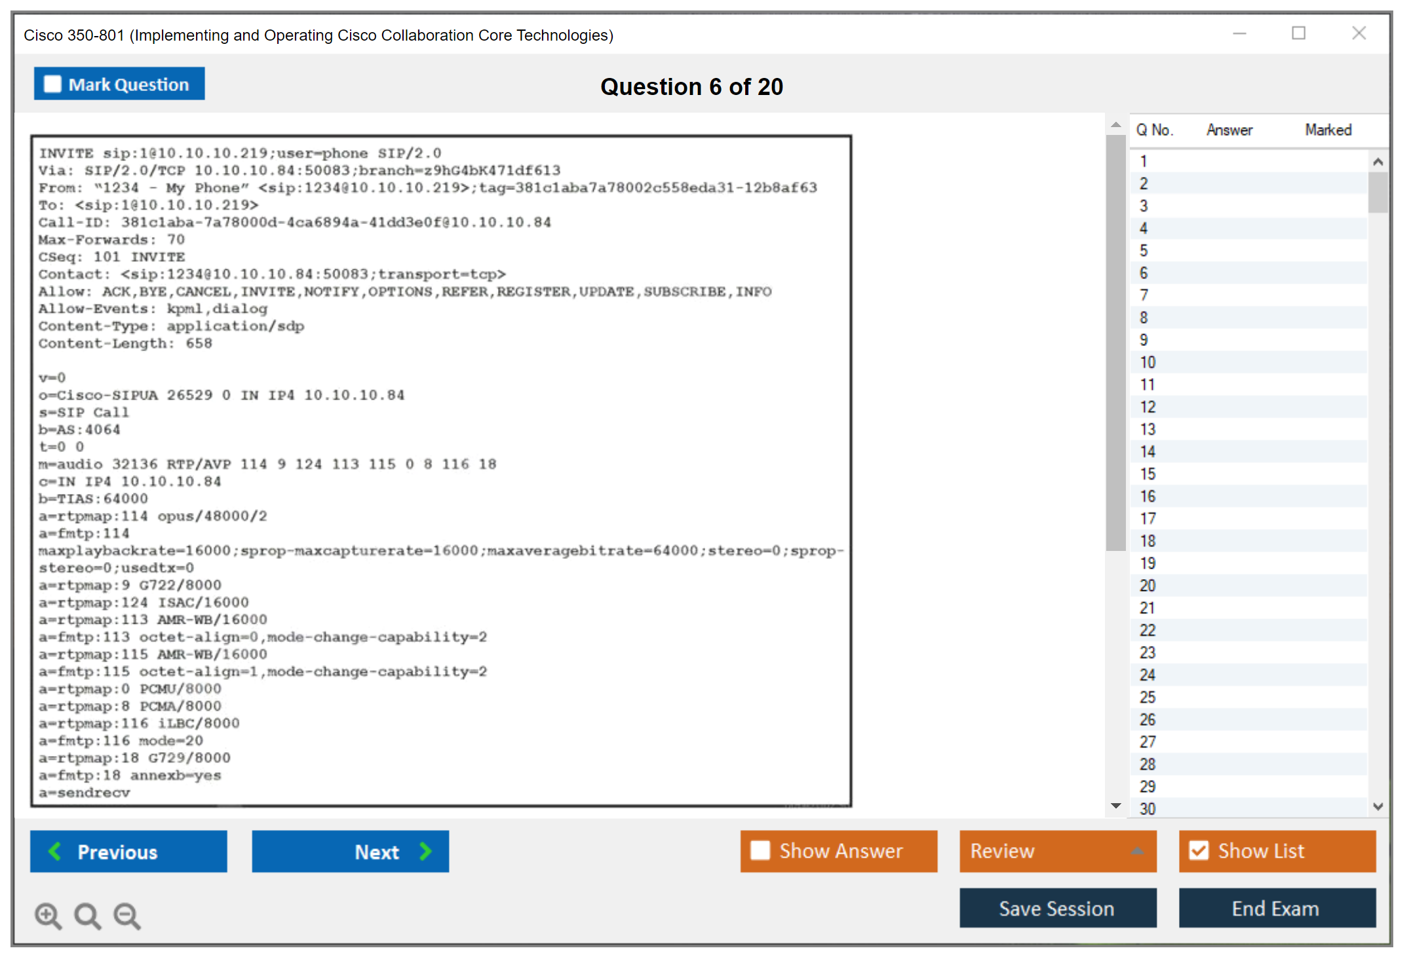Click the Marked column header
Image resolution: width=1409 pixels, height=963 pixels.
coord(1328,130)
